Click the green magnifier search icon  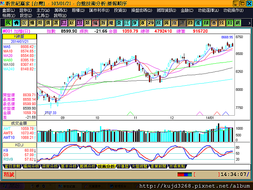[8, 23]
